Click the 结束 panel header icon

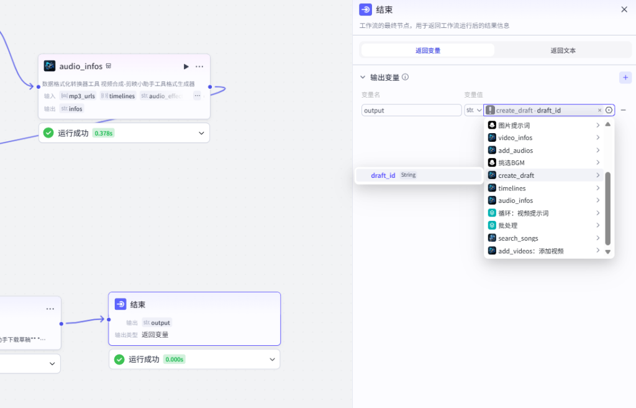click(365, 9)
